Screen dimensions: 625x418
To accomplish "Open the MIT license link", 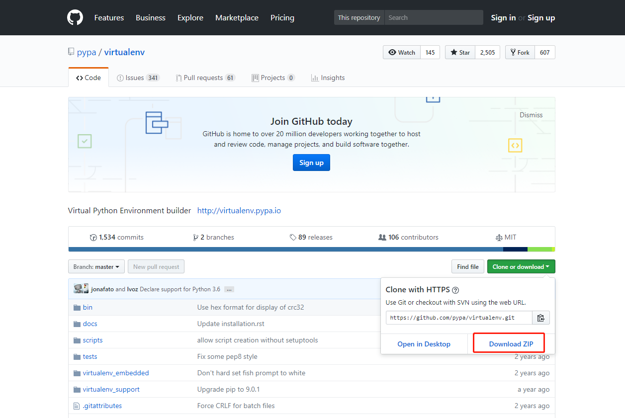I will (506, 238).
